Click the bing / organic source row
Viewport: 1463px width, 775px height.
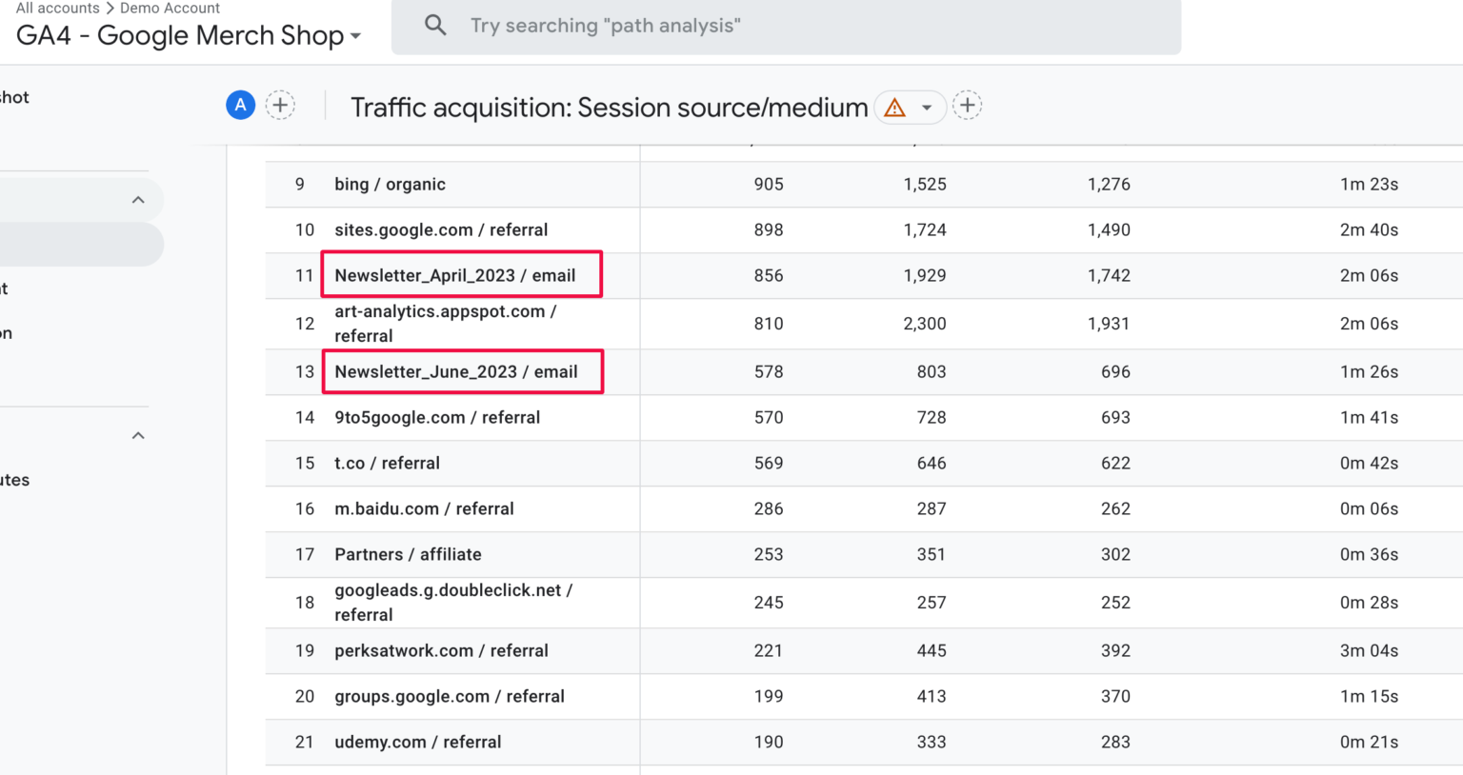coord(390,184)
